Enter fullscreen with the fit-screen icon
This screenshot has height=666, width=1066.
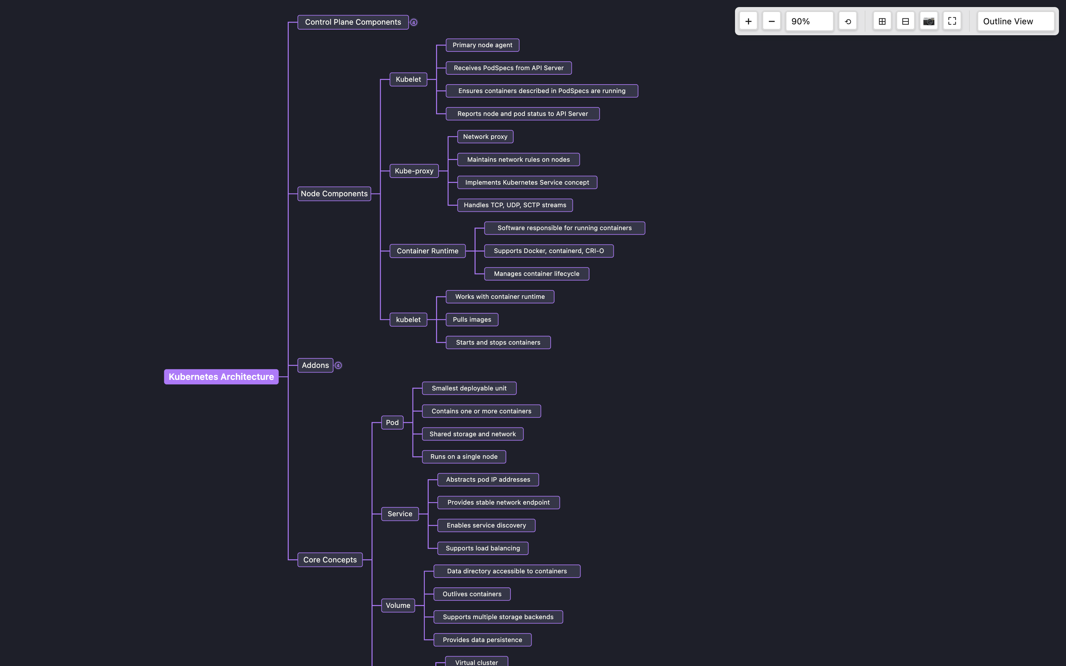click(951, 21)
